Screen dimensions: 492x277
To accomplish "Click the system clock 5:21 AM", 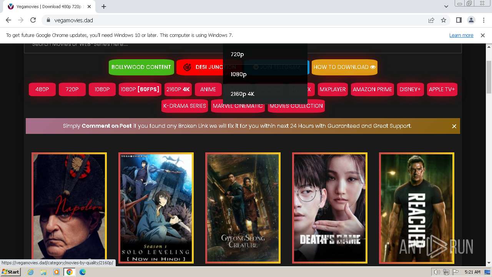I will click(x=472, y=272).
